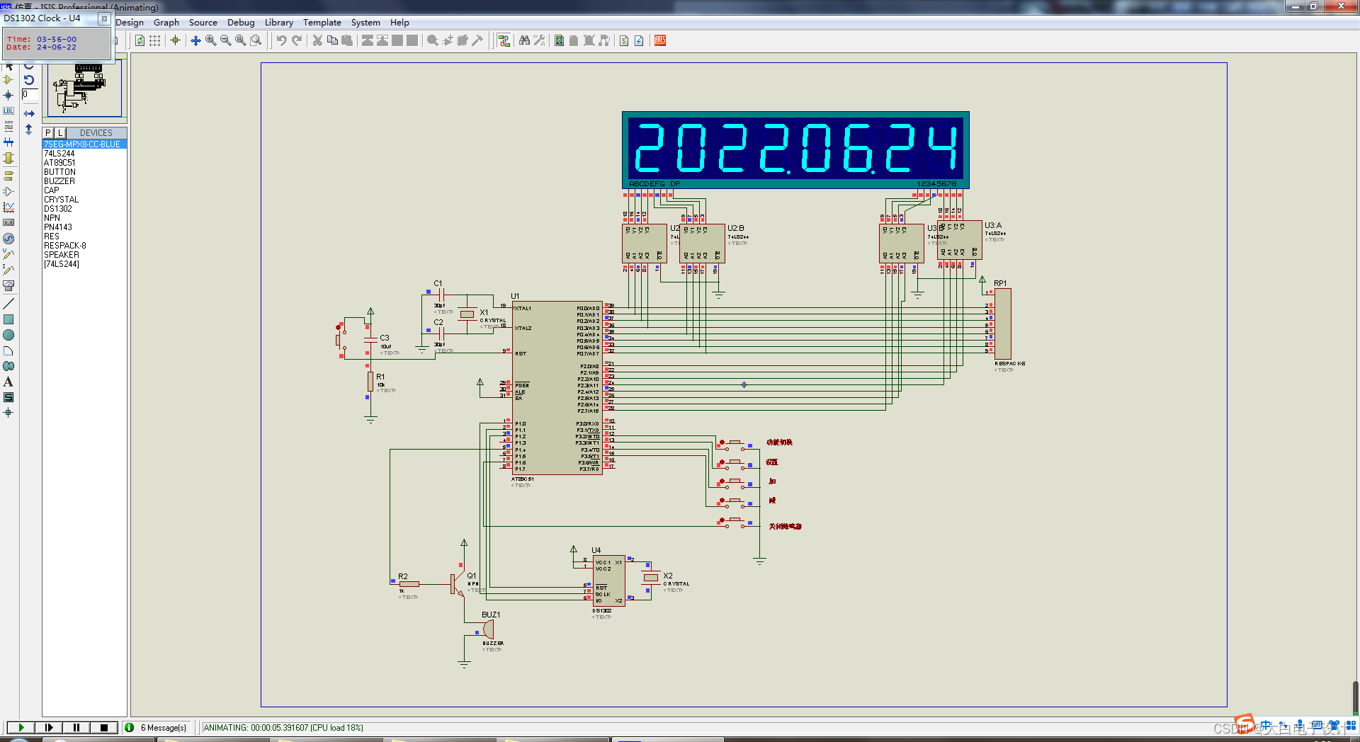Zoom out of the schematic
This screenshot has width=1360, height=742.
[225, 41]
